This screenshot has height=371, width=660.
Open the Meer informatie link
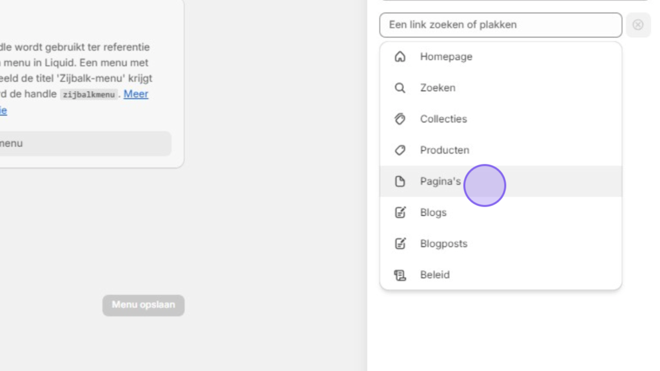135,94
